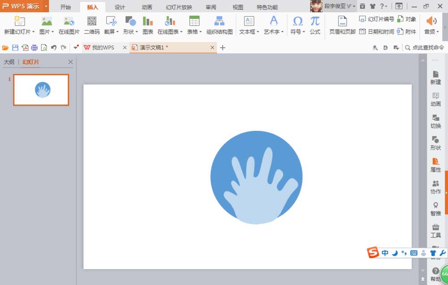
Task: Insert a new slide with 新建幻灯片
Action: point(19,25)
